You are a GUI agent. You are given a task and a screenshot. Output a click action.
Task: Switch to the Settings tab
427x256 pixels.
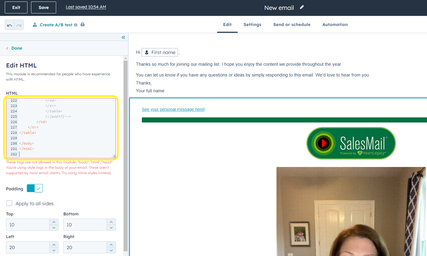click(252, 24)
